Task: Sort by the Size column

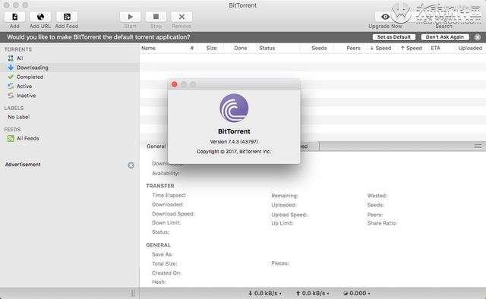Action: pos(211,48)
